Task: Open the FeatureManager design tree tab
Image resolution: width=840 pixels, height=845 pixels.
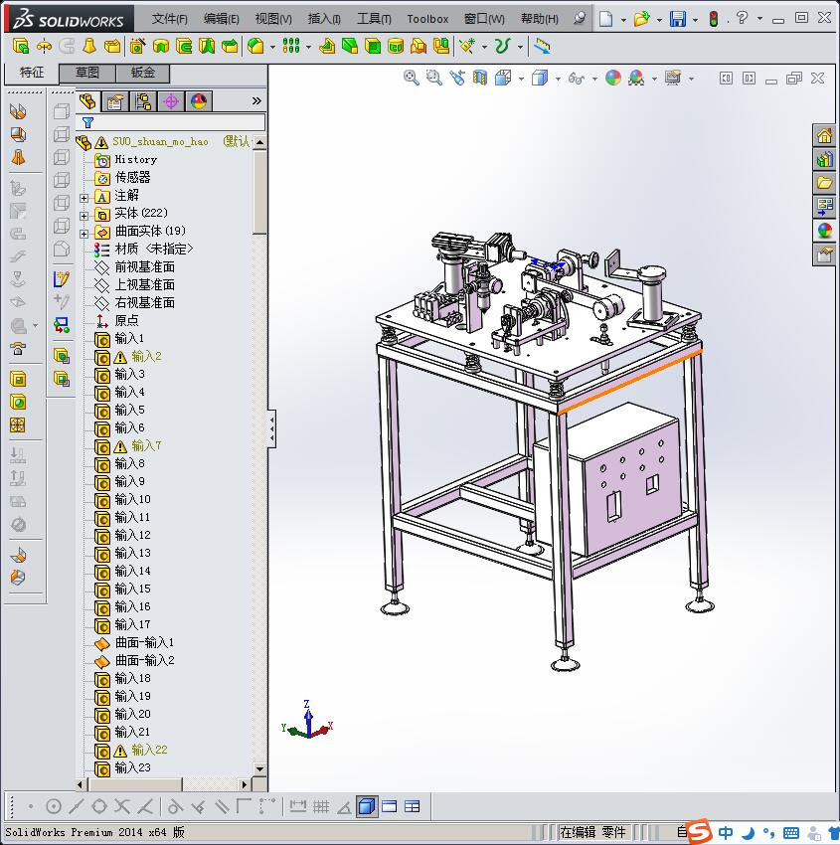Action: pos(87,100)
